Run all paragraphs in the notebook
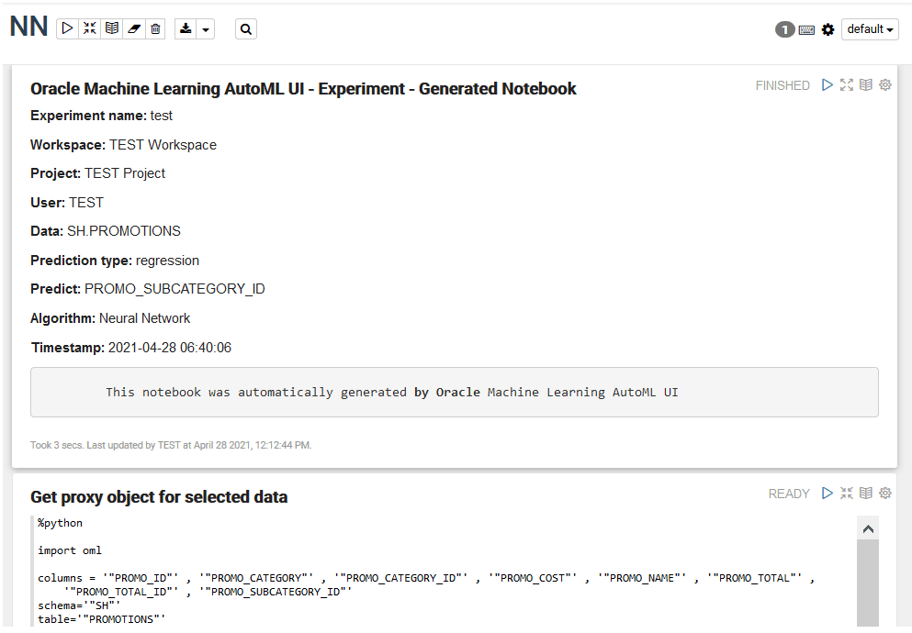 point(67,28)
